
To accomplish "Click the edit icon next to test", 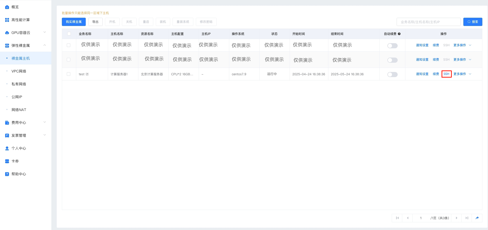I will [87, 74].
